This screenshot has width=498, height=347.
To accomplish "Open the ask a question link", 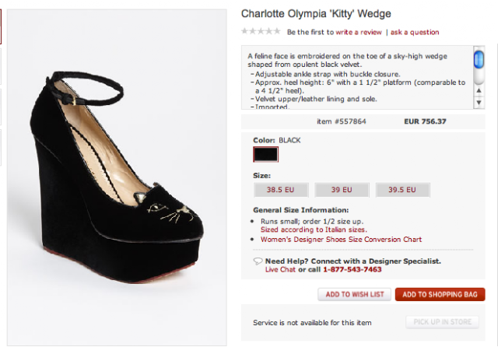I will [415, 32].
